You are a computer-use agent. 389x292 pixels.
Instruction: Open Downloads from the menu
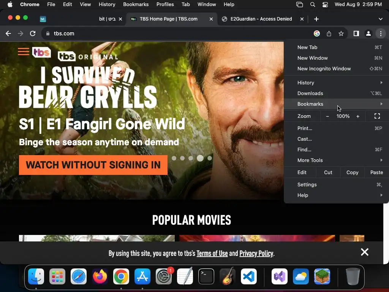tap(336, 94)
